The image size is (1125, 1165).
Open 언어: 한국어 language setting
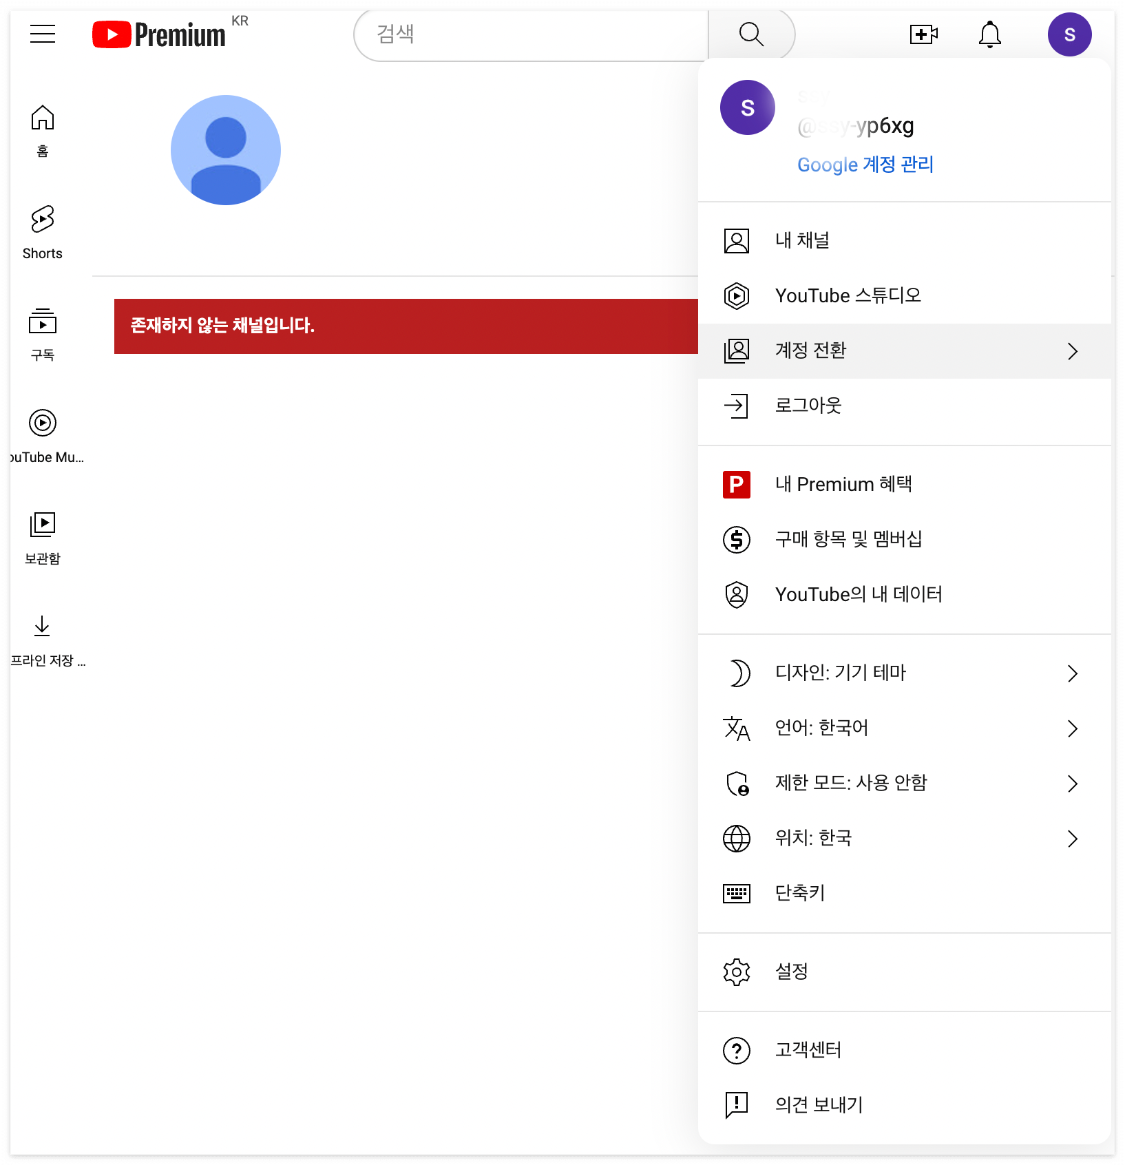tap(905, 728)
